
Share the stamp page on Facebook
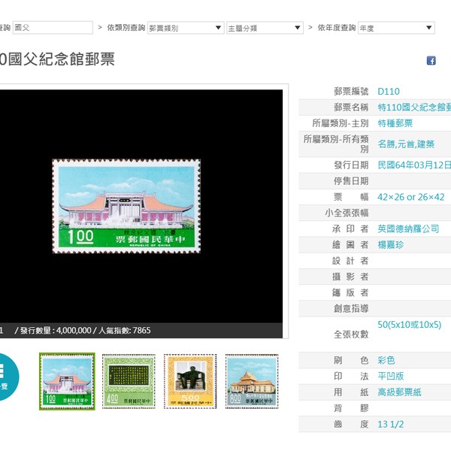pyautogui.click(x=431, y=61)
